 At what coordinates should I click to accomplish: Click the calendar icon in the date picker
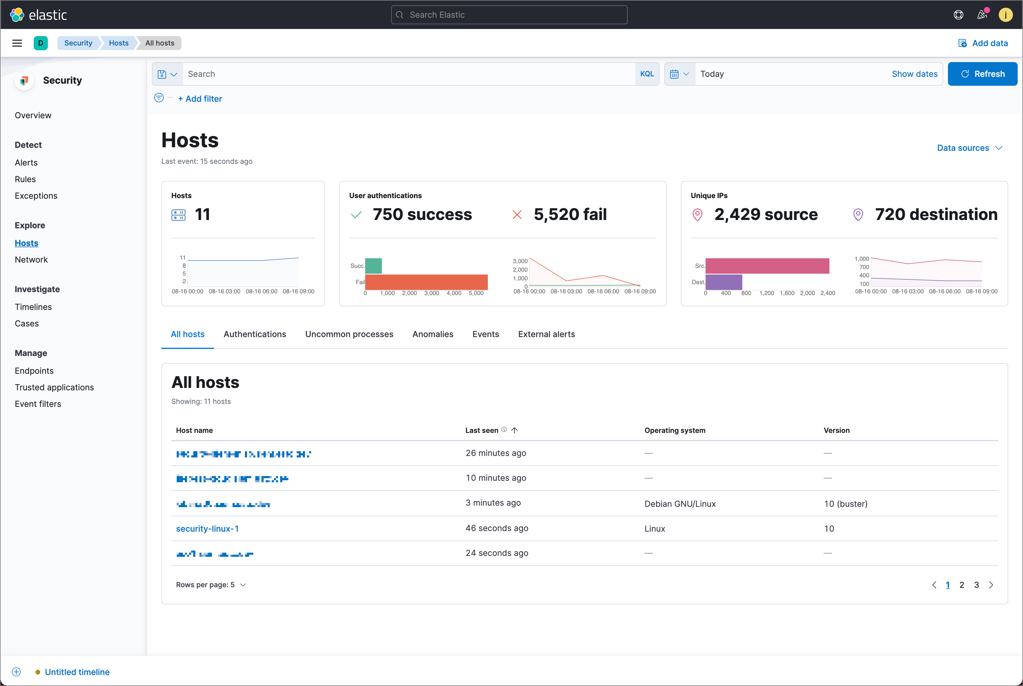pos(675,74)
